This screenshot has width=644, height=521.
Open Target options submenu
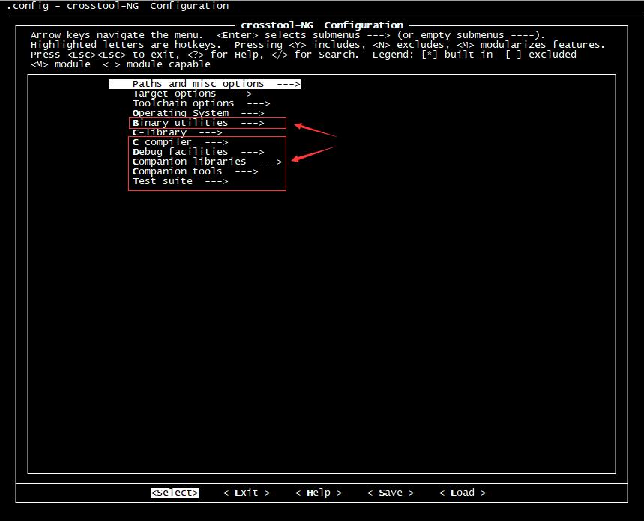(x=192, y=94)
